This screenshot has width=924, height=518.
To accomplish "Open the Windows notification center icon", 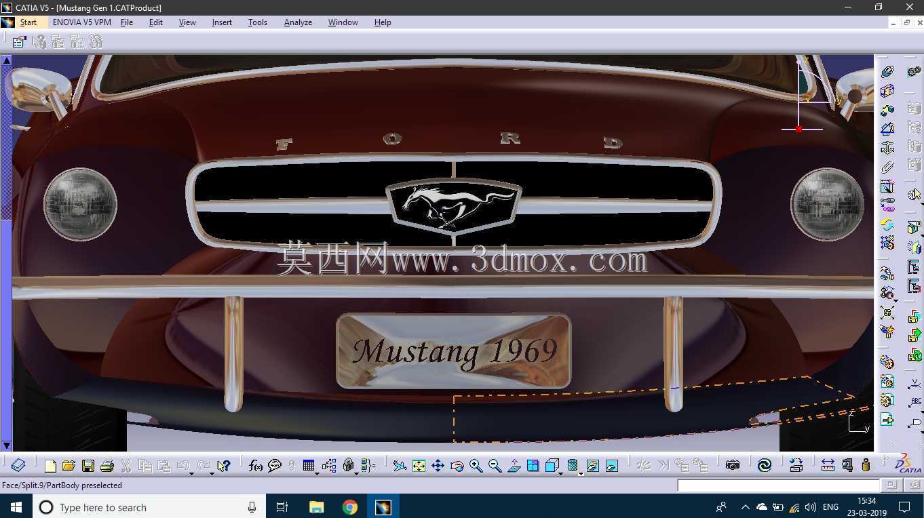I will pos(904,507).
